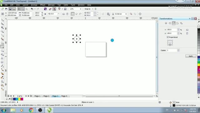The image size is (200, 113).
Task: Open the File menu
Action: pyautogui.click(x=6, y=5)
